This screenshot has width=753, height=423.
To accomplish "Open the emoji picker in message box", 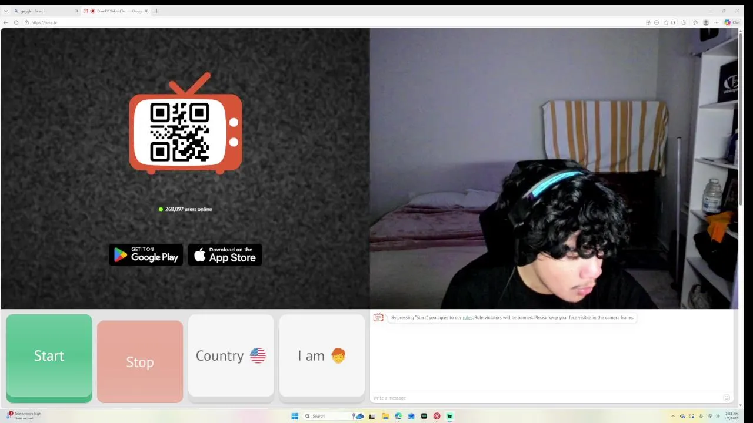I will click(x=727, y=398).
